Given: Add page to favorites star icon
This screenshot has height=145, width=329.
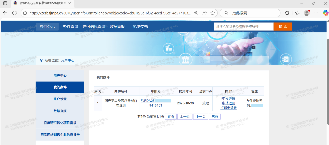Looking at the screenshot, I should [213, 13].
